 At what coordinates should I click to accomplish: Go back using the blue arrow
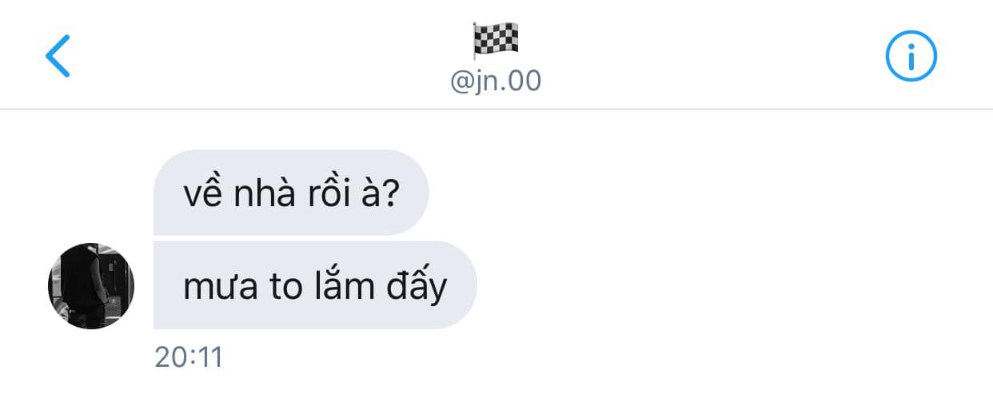point(58,55)
